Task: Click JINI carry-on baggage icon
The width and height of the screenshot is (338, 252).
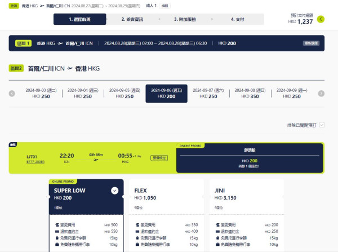Action: tap(217, 245)
